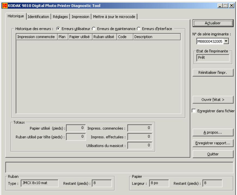Close the Diagnostic Tool window
This screenshot has width=237, height=195.
(231, 6)
